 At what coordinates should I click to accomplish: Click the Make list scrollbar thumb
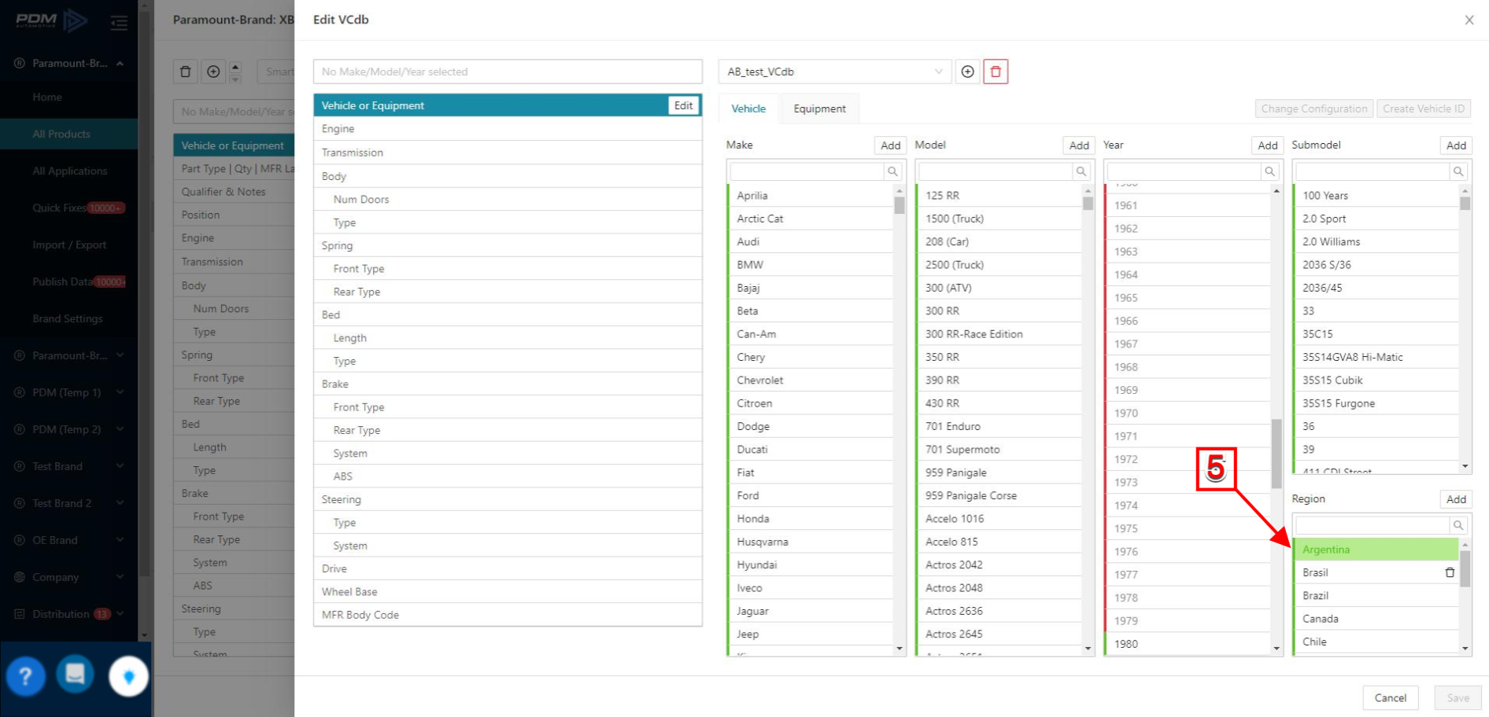pos(900,205)
